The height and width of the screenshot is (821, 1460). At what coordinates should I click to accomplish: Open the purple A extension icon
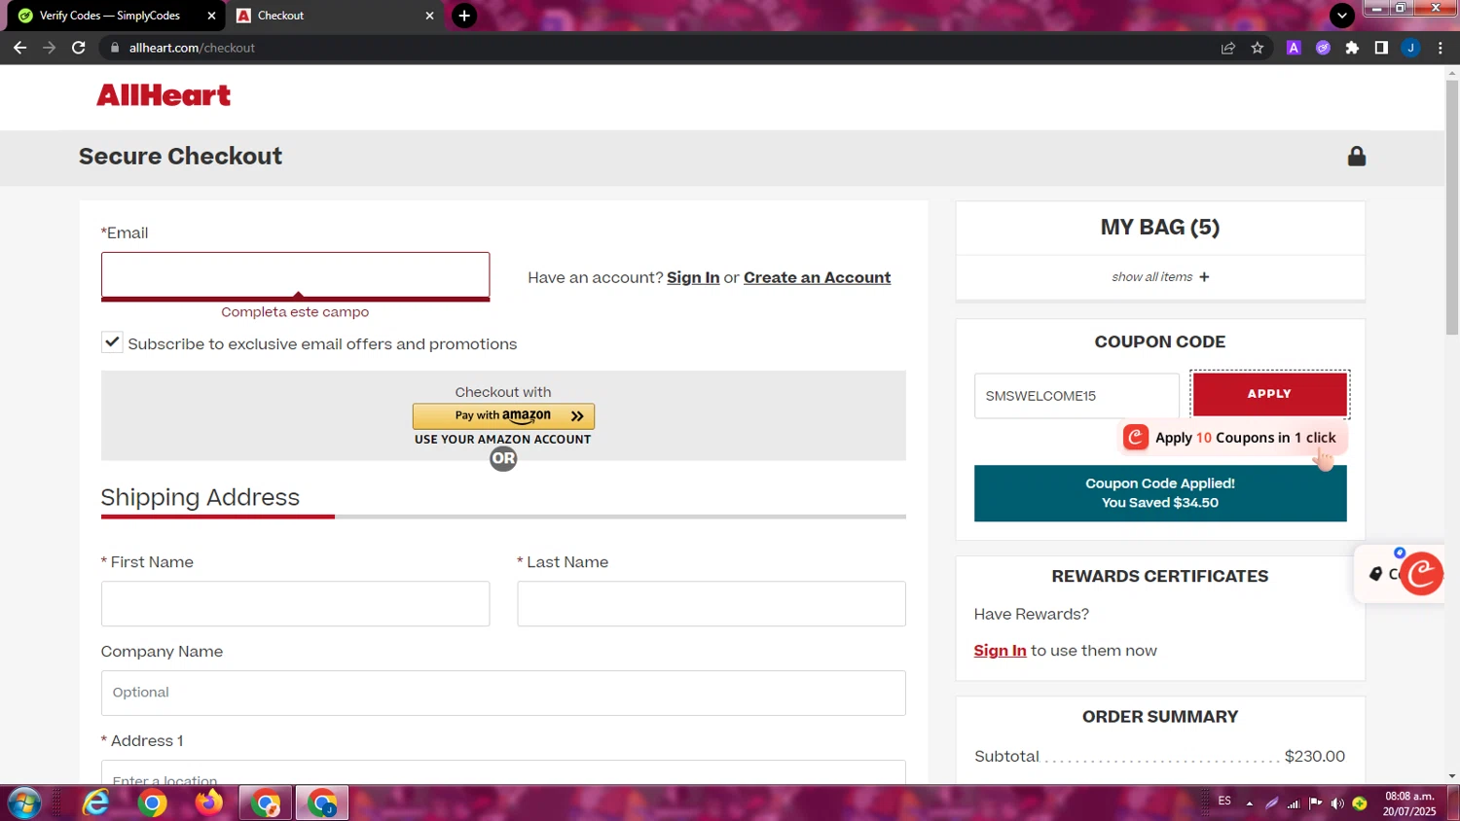1294,48
